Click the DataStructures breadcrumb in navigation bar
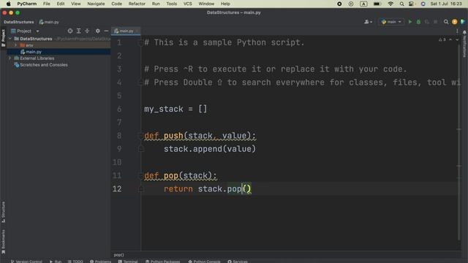Image resolution: width=468 pixels, height=263 pixels. pyautogui.click(x=19, y=22)
